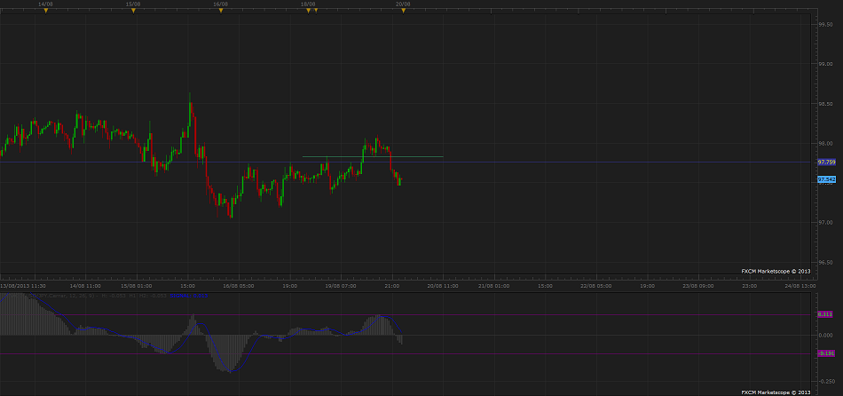Screen dimensions: 843x396
Task: Click the 99.50 price axis label
Action: click(x=825, y=24)
